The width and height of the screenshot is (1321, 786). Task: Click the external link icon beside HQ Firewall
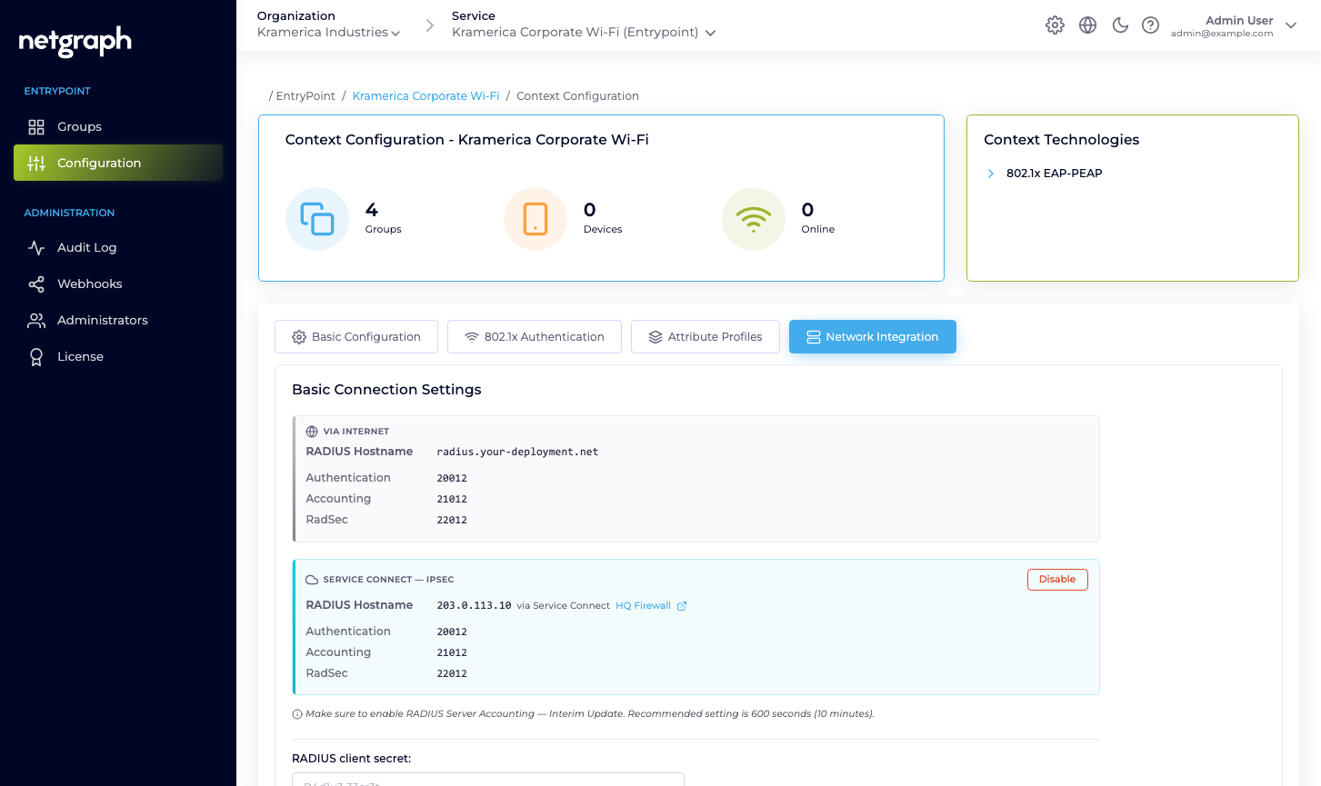(682, 606)
